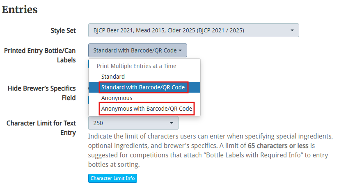Select the Standard label option
The height and width of the screenshot is (191, 339).
(113, 77)
